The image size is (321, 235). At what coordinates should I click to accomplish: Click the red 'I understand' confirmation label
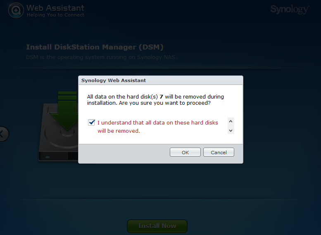pos(158,127)
